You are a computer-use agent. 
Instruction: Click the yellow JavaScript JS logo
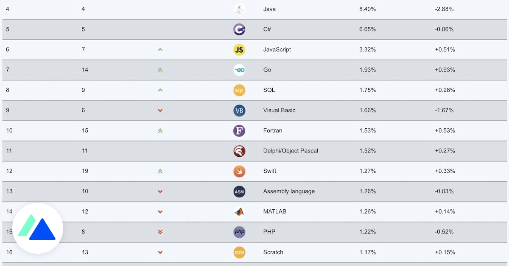[x=239, y=50]
